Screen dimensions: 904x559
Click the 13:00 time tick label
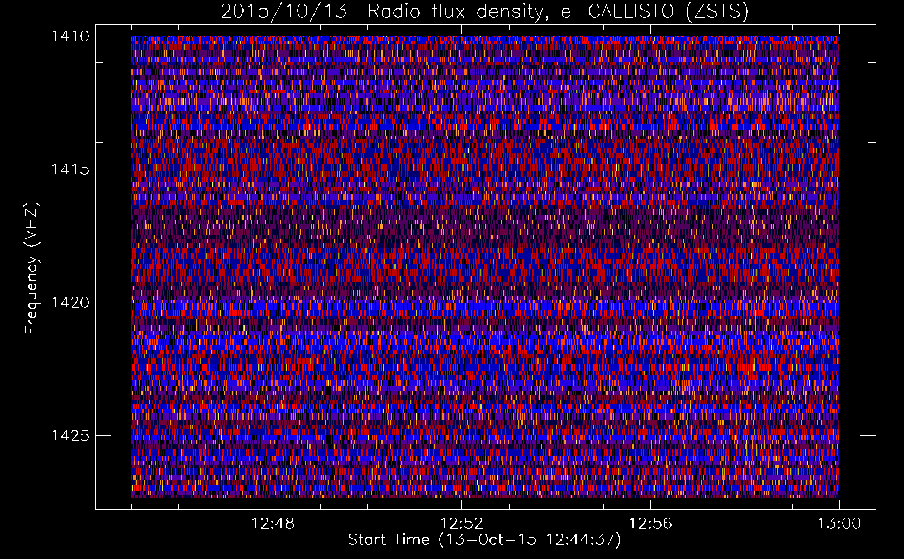(x=839, y=524)
